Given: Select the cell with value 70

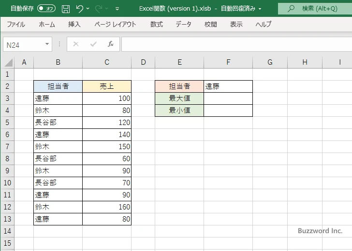Looking at the screenshot, I should tap(107, 183).
